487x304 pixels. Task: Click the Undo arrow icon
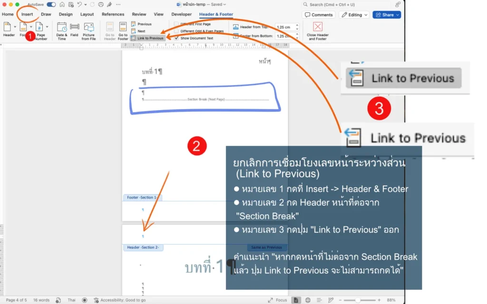[79, 4]
